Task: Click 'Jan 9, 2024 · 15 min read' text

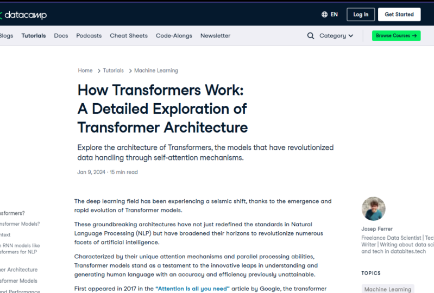Action: click(x=108, y=172)
